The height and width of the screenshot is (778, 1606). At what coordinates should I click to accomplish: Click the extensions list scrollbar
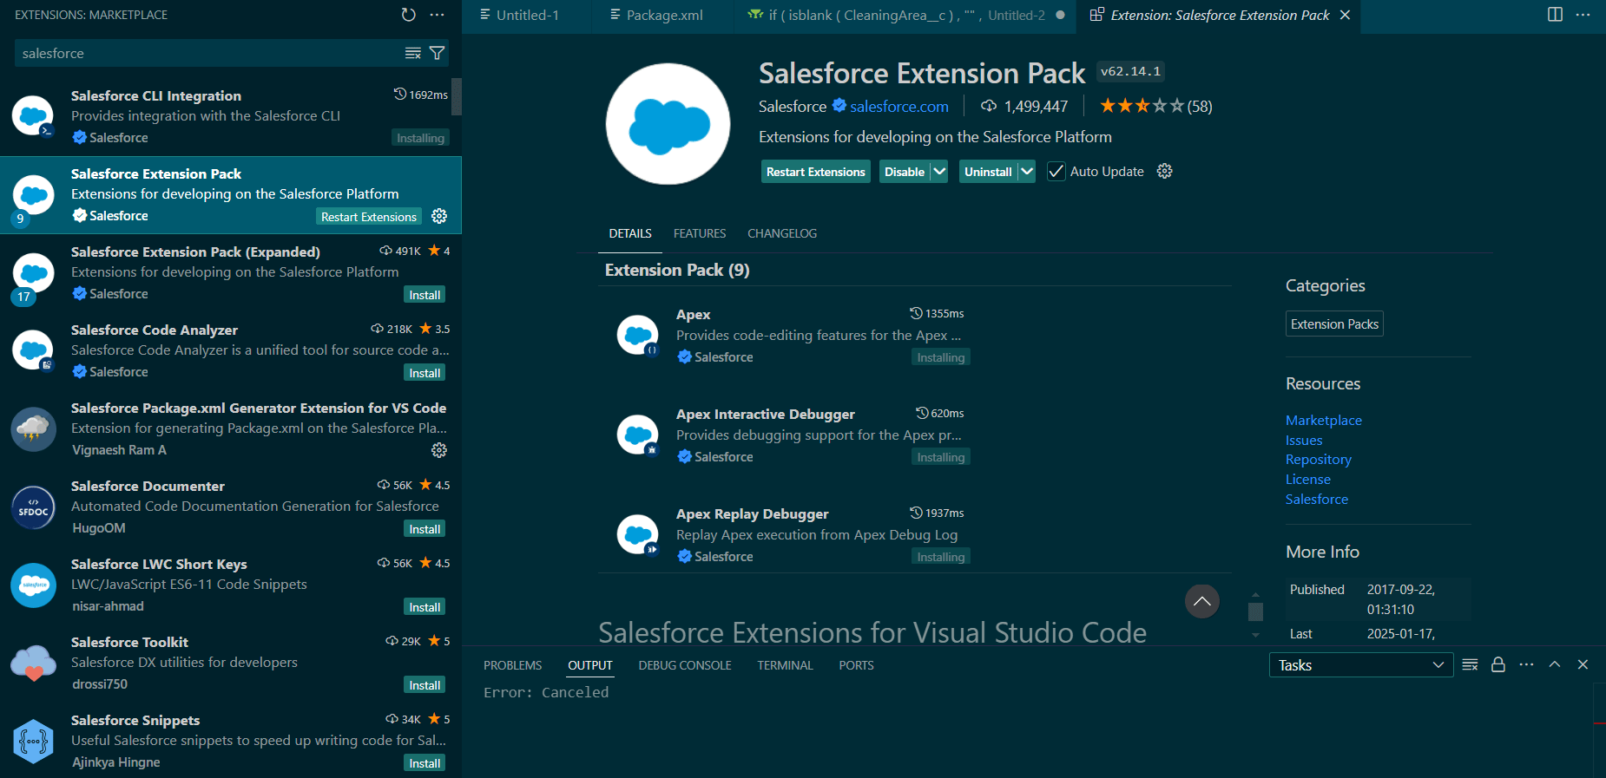click(x=457, y=96)
